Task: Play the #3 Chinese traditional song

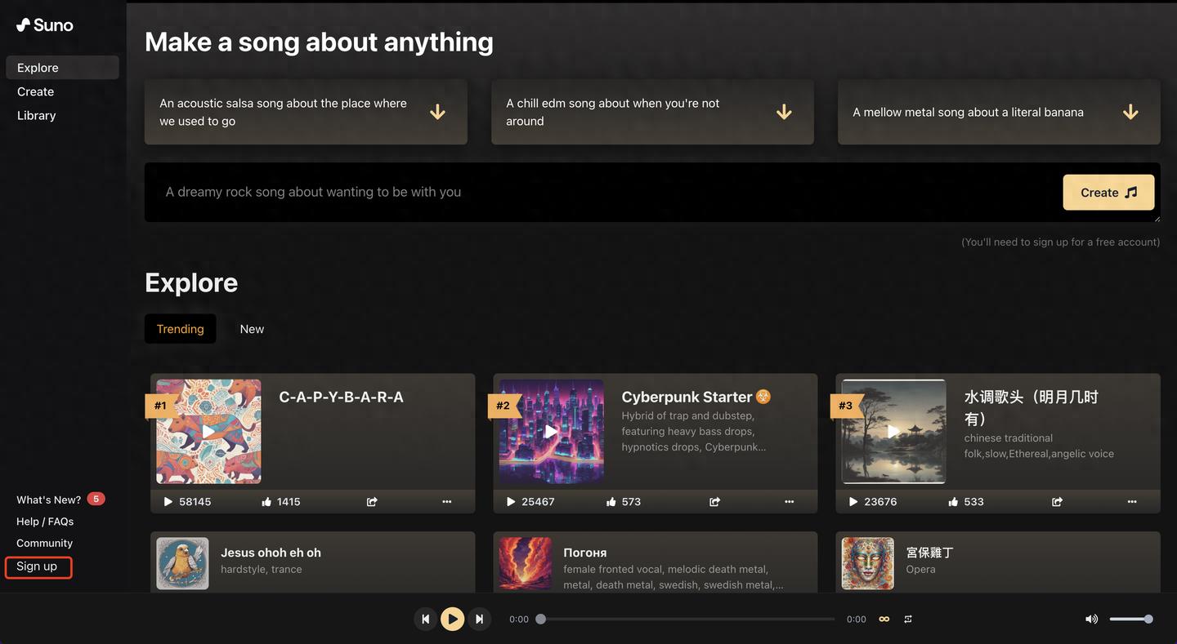Action: click(x=893, y=431)
